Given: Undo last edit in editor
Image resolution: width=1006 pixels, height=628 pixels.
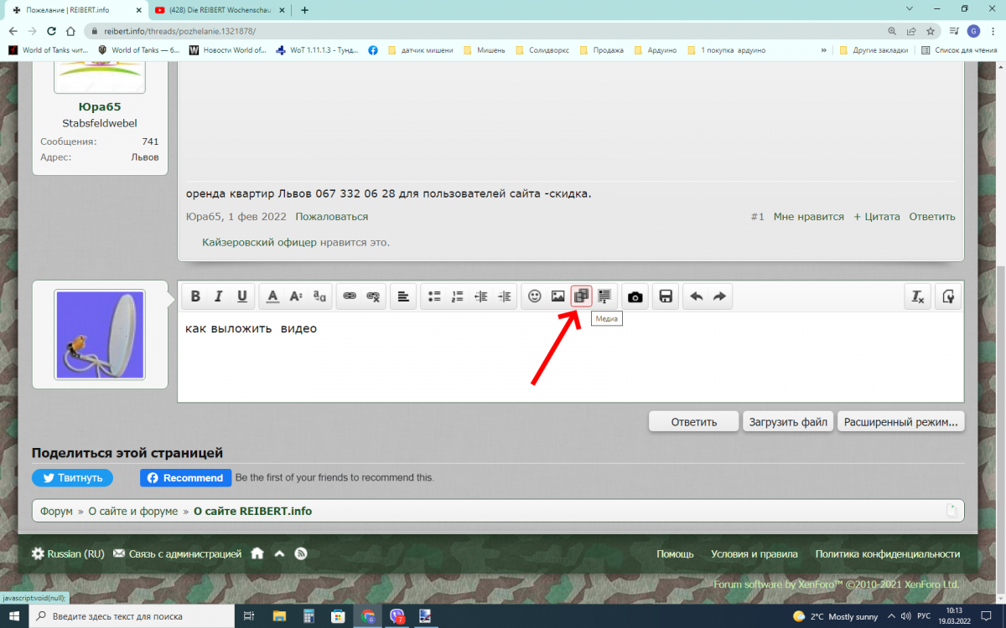Looking at the screenshot, I should tap(696, 296).
